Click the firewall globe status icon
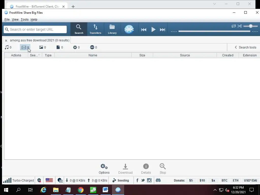The width and height of the screenshot is (260, 195). (x=60, y=181)
